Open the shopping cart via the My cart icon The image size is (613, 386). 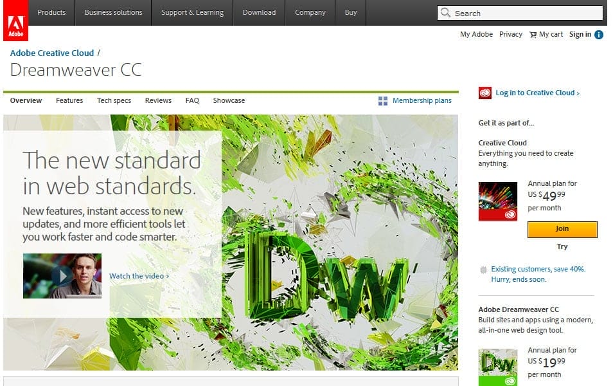[x=532, y=34]
